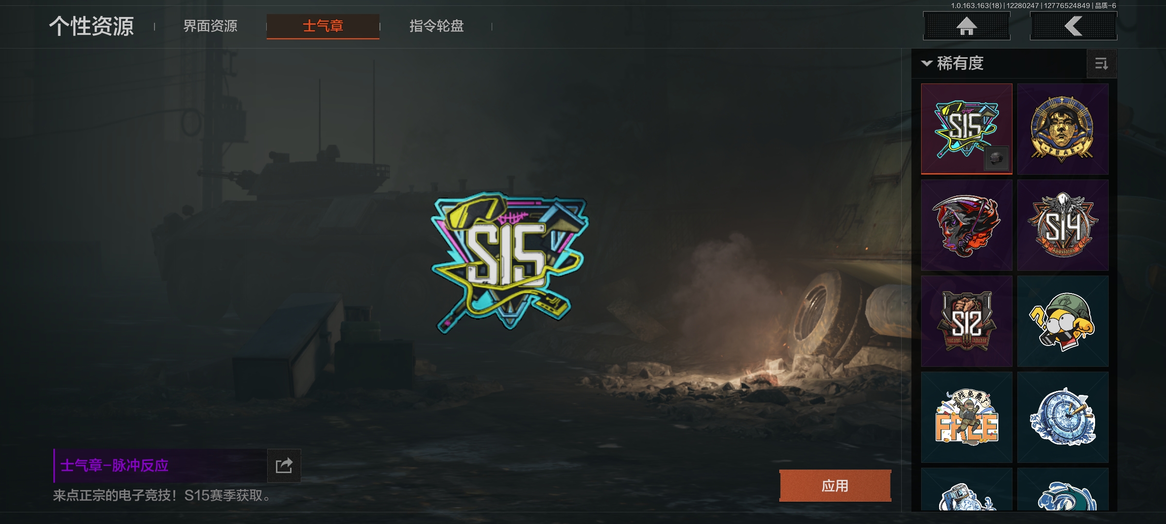This screenshot has height=524, width=1166.
Task: Select the partially visible bottom-left blue badge
Action: [966, 490]
